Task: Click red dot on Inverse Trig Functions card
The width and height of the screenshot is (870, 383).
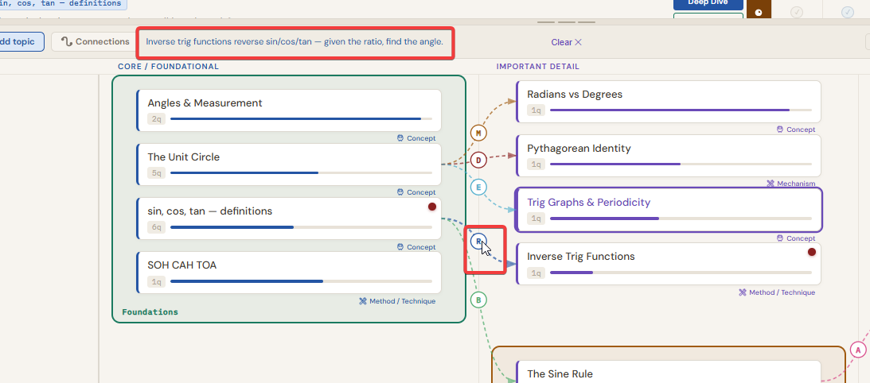Action: [x=812, y=252]
